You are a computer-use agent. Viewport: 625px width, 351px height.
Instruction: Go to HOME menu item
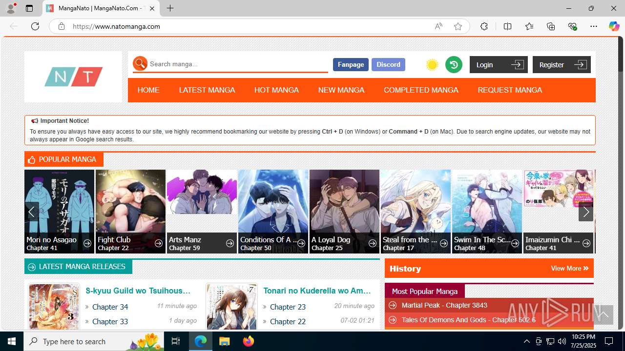tap(148, 90)
